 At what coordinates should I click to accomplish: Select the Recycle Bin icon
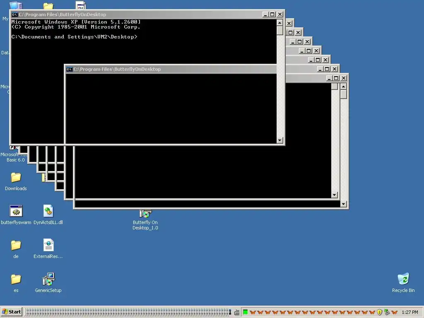tap(403, 279)
